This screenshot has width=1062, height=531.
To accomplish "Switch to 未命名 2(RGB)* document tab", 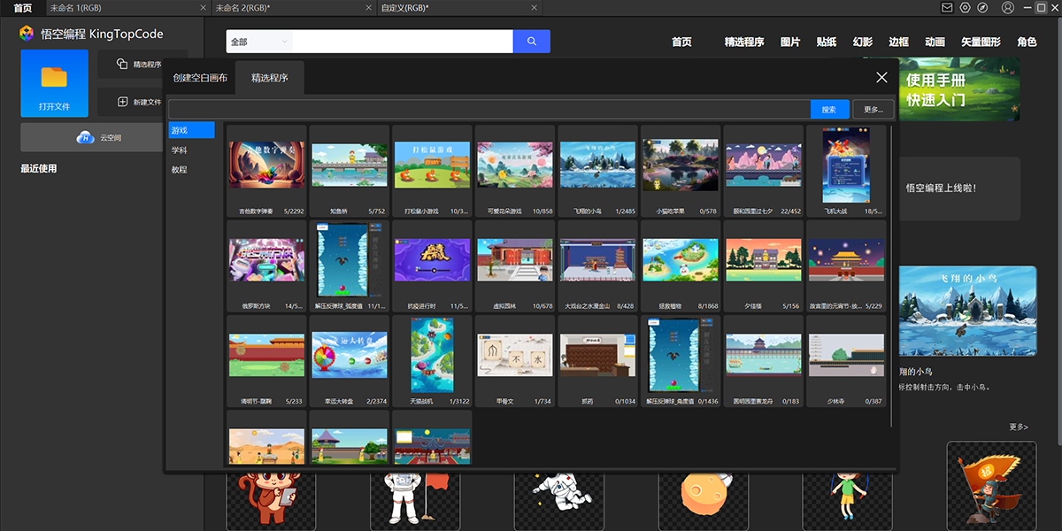I will (293, 8).
